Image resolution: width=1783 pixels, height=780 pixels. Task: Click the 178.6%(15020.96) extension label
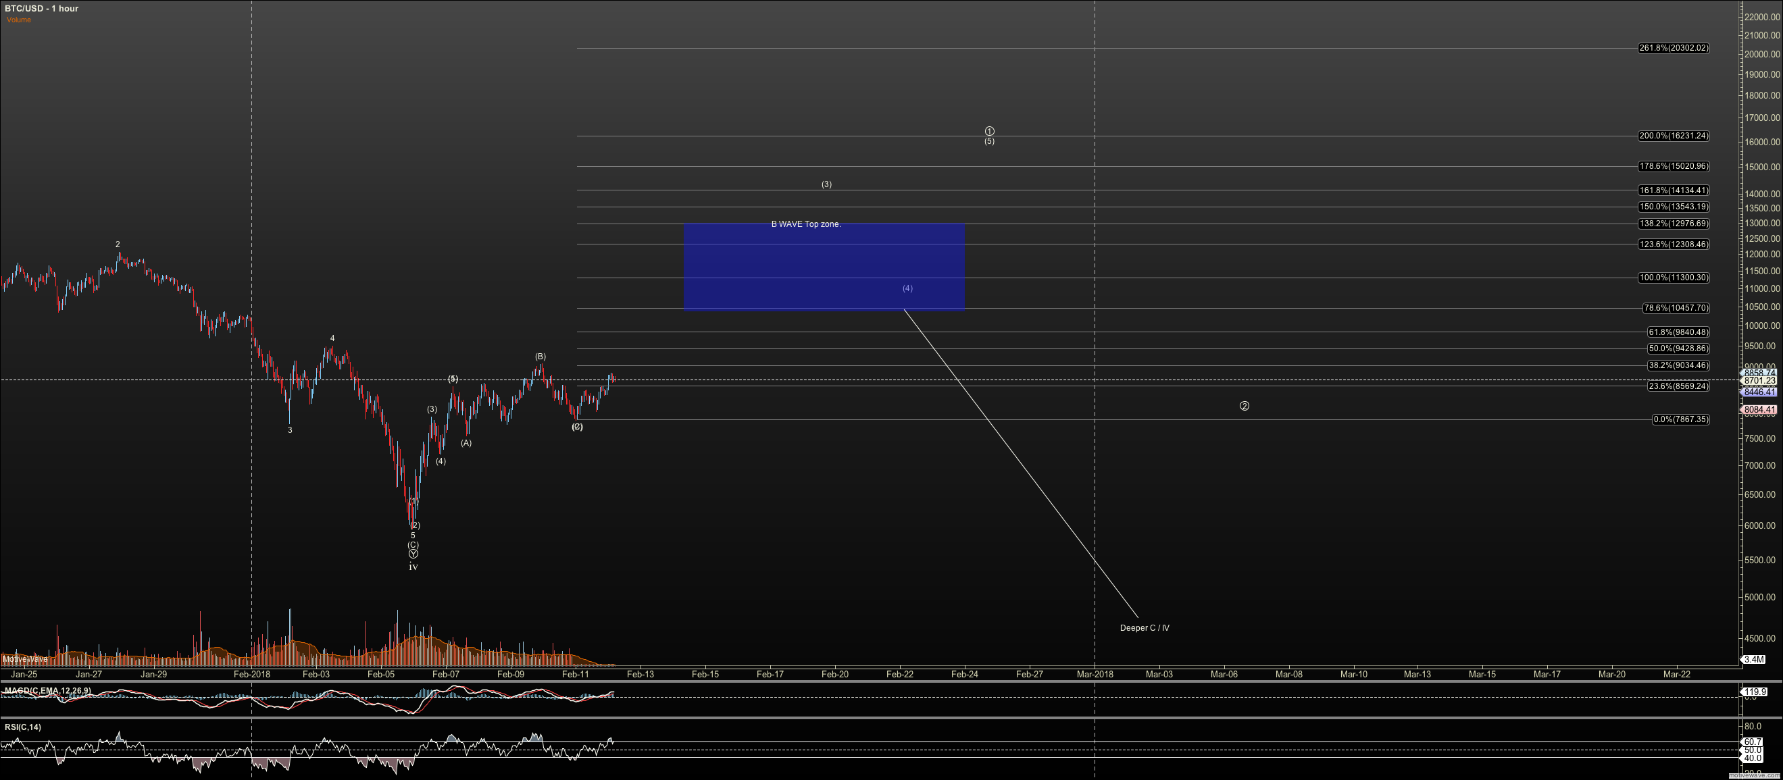1673,166
